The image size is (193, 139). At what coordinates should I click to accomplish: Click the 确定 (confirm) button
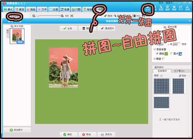pyautogui.click(x=68, y=134)
